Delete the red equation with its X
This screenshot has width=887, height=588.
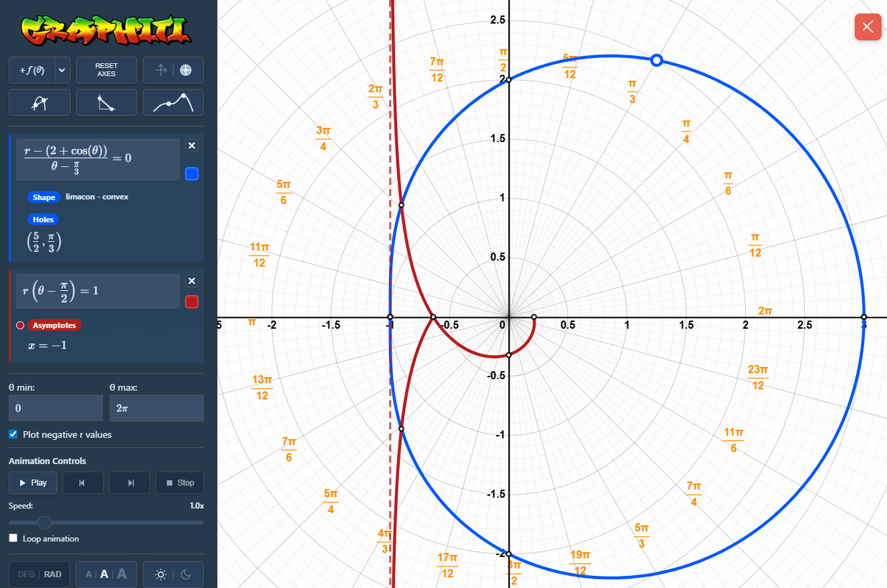tap(192, 281)
